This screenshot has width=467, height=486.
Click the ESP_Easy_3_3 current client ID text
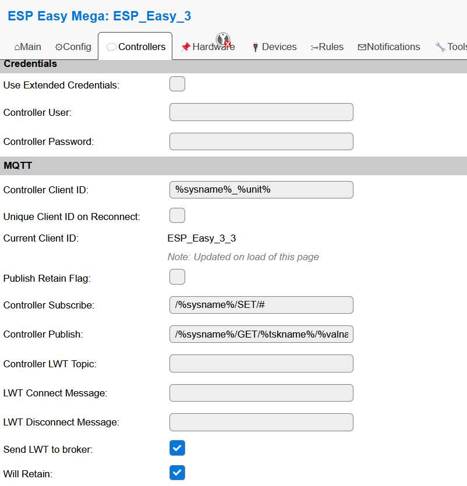tap(201, 239)
